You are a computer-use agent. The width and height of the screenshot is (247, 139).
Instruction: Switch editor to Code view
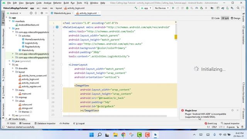pyautogui.click(x=215, y=18)
